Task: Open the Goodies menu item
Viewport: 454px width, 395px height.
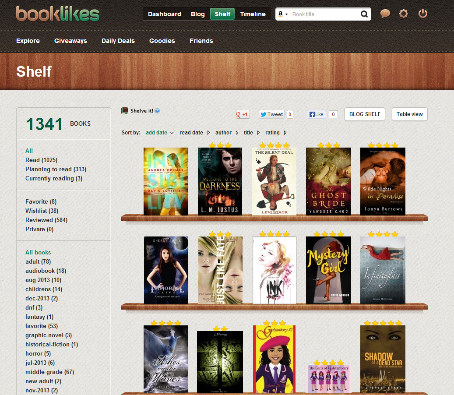Action: 162,41
